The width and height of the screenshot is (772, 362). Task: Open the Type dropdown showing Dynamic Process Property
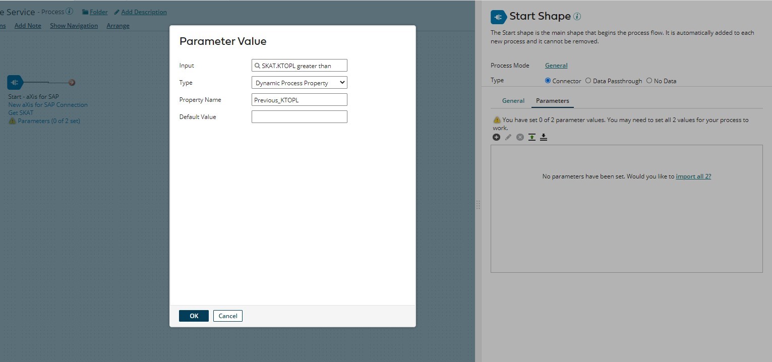[299, 82]
